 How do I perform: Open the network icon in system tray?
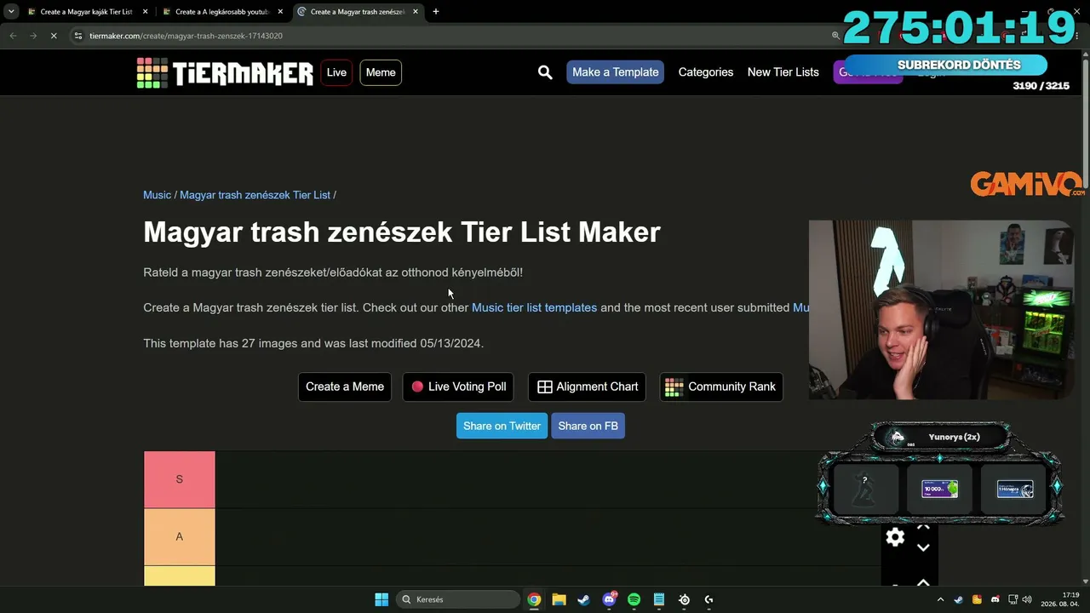[x=1013, y=599]
